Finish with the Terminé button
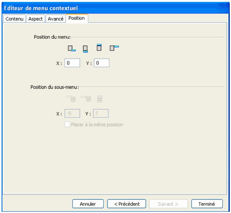 point(207,204)
